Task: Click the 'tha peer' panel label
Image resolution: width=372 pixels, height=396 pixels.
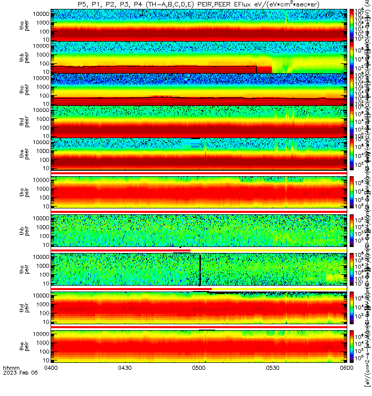Action: pos(24,26)
